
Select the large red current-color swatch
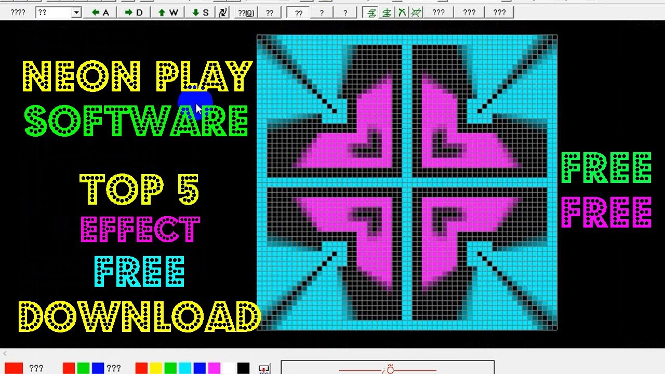(14, 368)
